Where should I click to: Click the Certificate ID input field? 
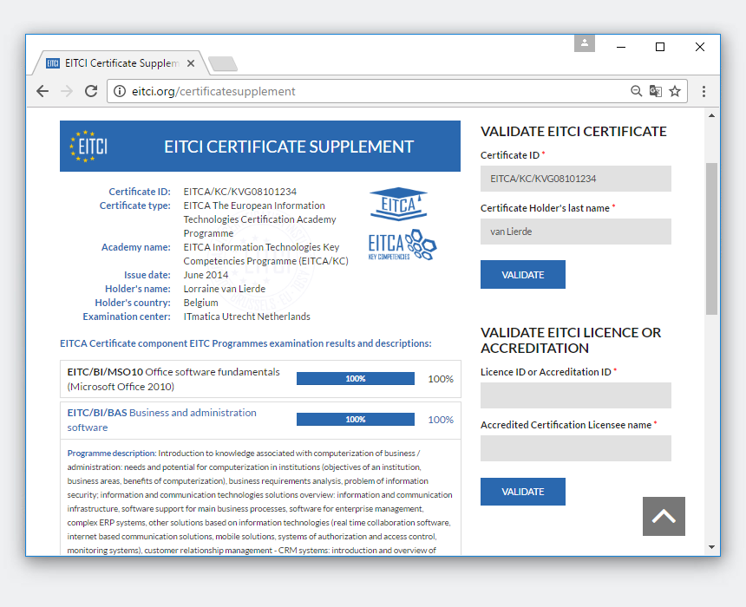click(x=576, y=179)
